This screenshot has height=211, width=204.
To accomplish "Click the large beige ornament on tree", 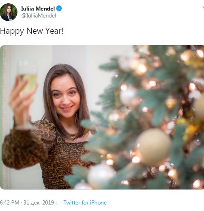I will 154,147.
